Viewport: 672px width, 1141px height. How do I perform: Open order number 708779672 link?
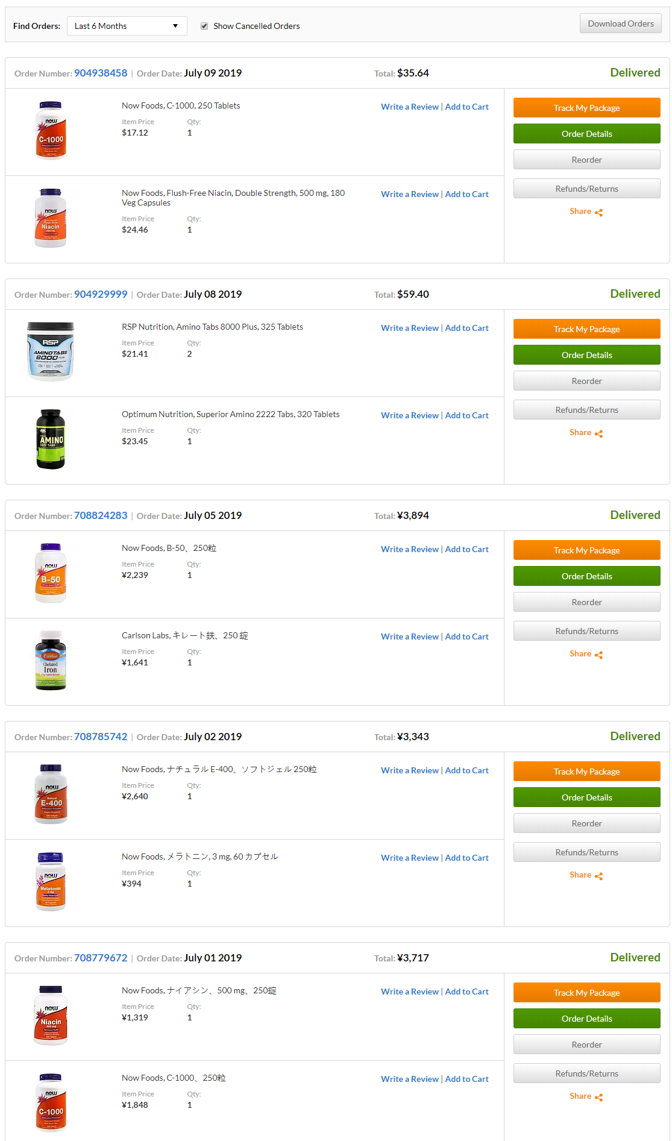coord(101,958)
